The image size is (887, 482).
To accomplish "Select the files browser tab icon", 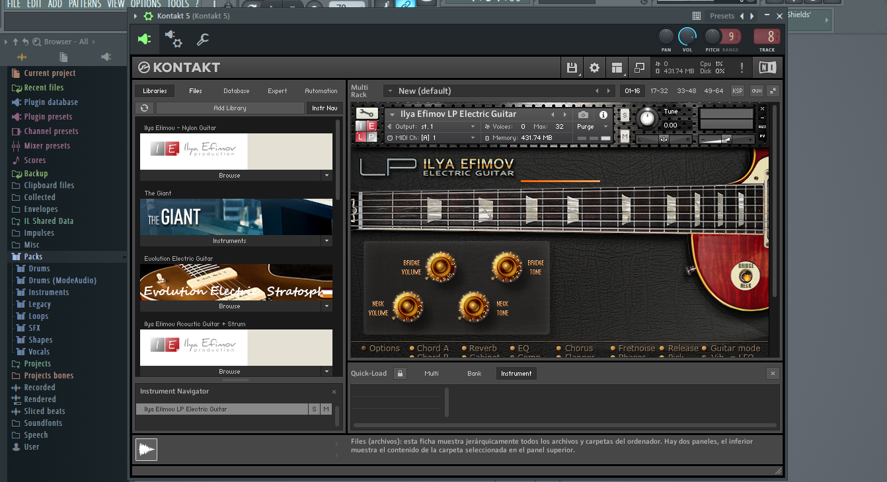I will [x=63, y=57].
